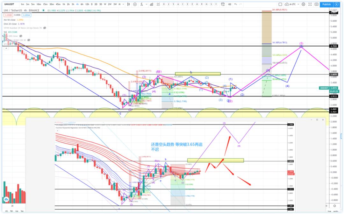Select the 15m interval
This screenshot has height=214, width=344.
pyautogui.click(x=45, y=4)
